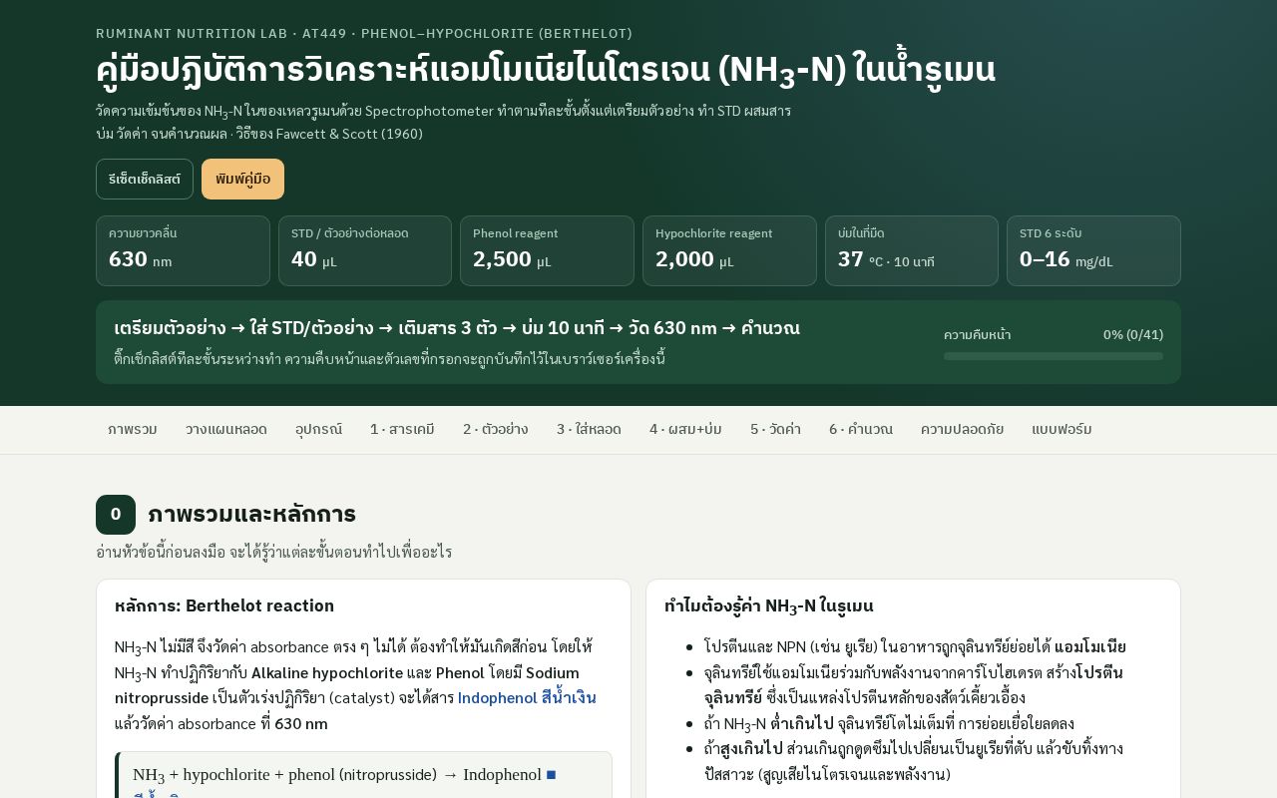This screenshot has height=798, width=1277.
Task: Open the 5 · วัดค่า tab
Action: [775, 429]
